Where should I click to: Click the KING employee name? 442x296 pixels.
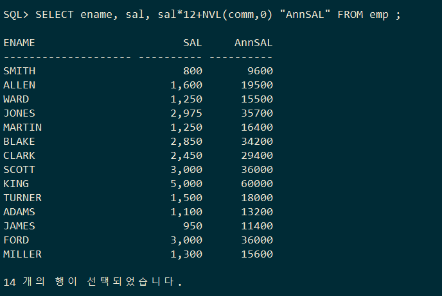(16, 184)
